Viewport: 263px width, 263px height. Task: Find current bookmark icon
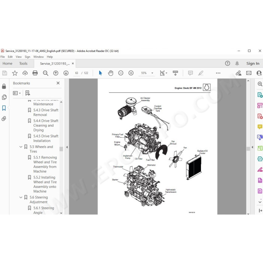pos(28,93)
